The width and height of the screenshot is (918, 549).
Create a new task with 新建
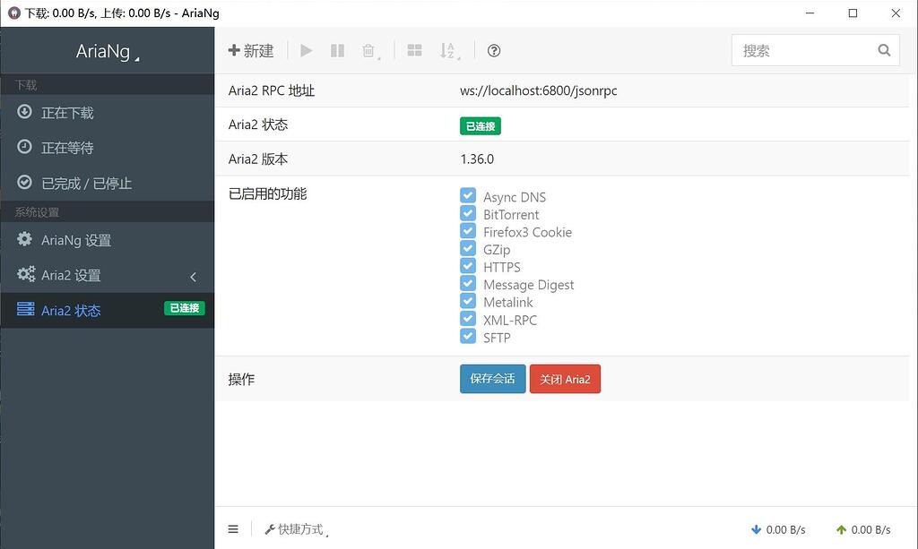click(x=251, y=51)
